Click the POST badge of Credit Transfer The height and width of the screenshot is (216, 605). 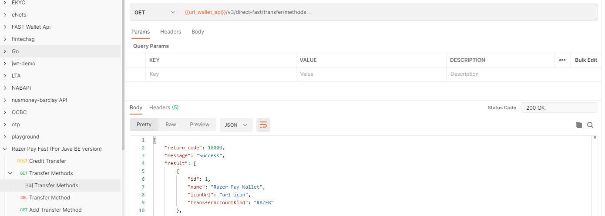tap(22, 161)
